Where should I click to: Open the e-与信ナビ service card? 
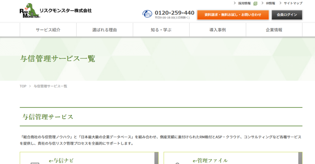coord(61,160)
